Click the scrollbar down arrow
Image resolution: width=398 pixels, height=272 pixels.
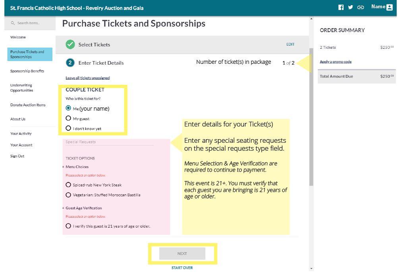click(311, 268)
